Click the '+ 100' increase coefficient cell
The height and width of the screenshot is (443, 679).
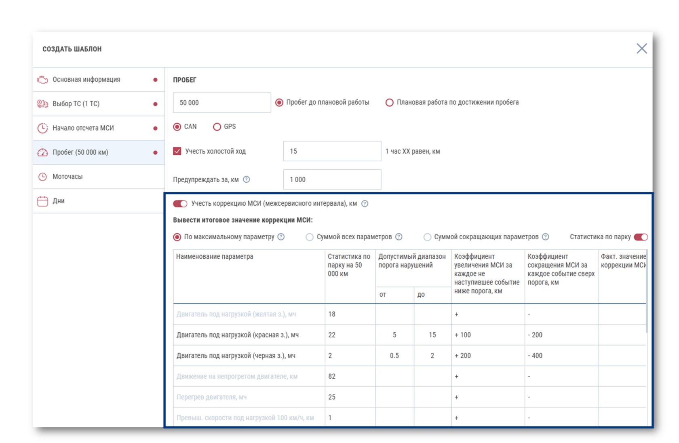click(x=488, y=335)
